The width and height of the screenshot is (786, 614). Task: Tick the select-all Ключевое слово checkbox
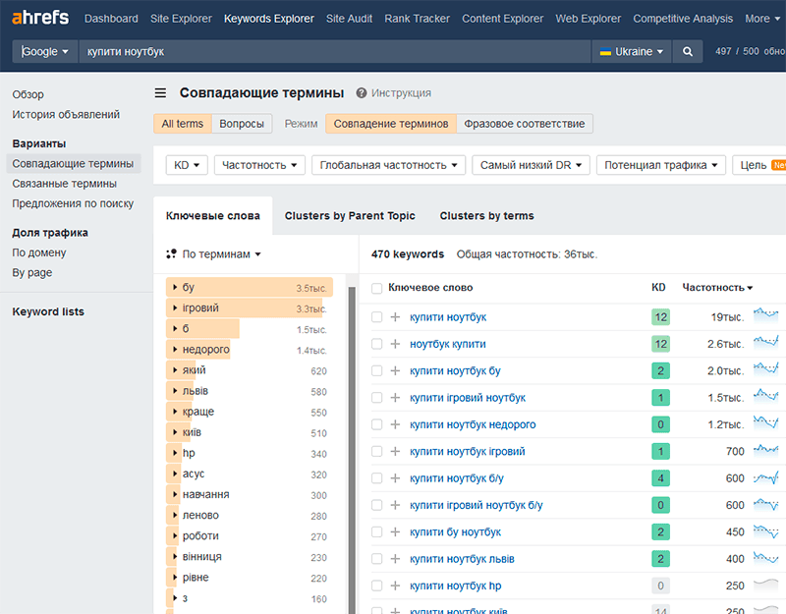coord(377,288)
